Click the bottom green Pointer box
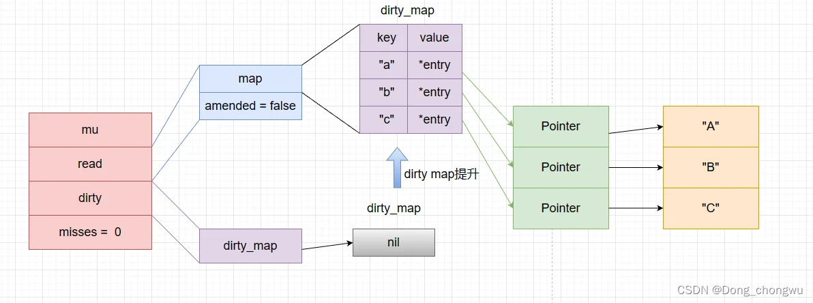This screenshot has width=813, height=303. (561, 208)
